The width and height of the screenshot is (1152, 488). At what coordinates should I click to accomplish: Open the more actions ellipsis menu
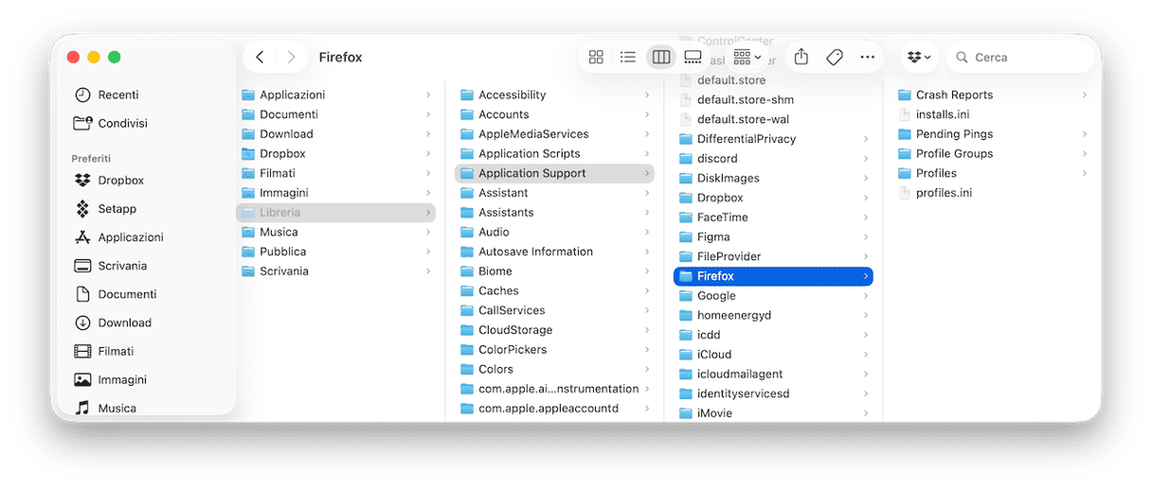867,58
